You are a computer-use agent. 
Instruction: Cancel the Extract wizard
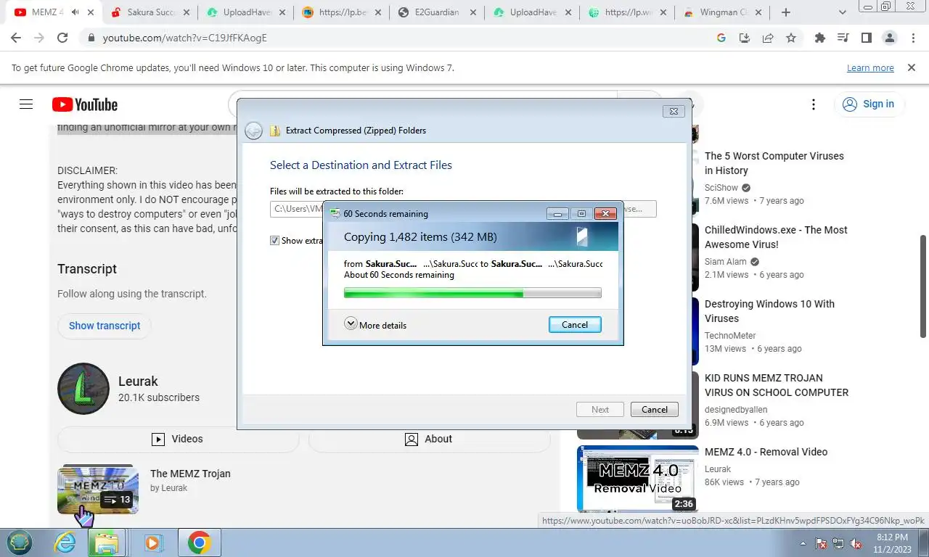coord(655,409)
